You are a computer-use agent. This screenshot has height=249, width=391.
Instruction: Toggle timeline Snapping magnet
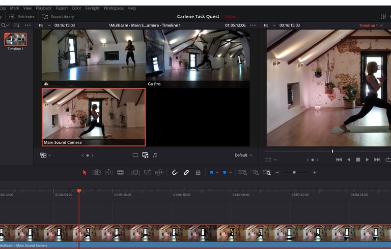click(174, 172)
